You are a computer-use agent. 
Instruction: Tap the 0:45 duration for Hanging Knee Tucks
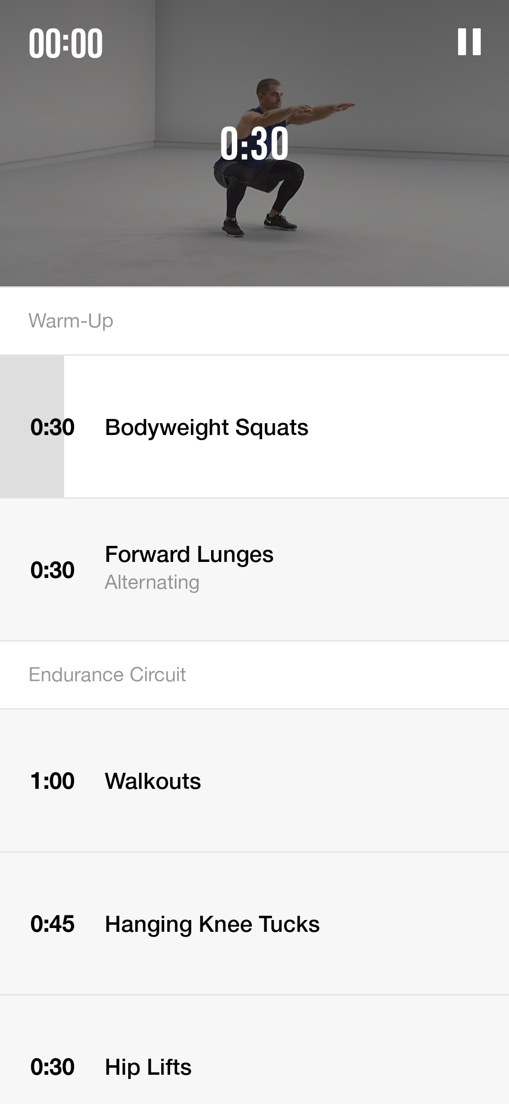tap(52, 923)
